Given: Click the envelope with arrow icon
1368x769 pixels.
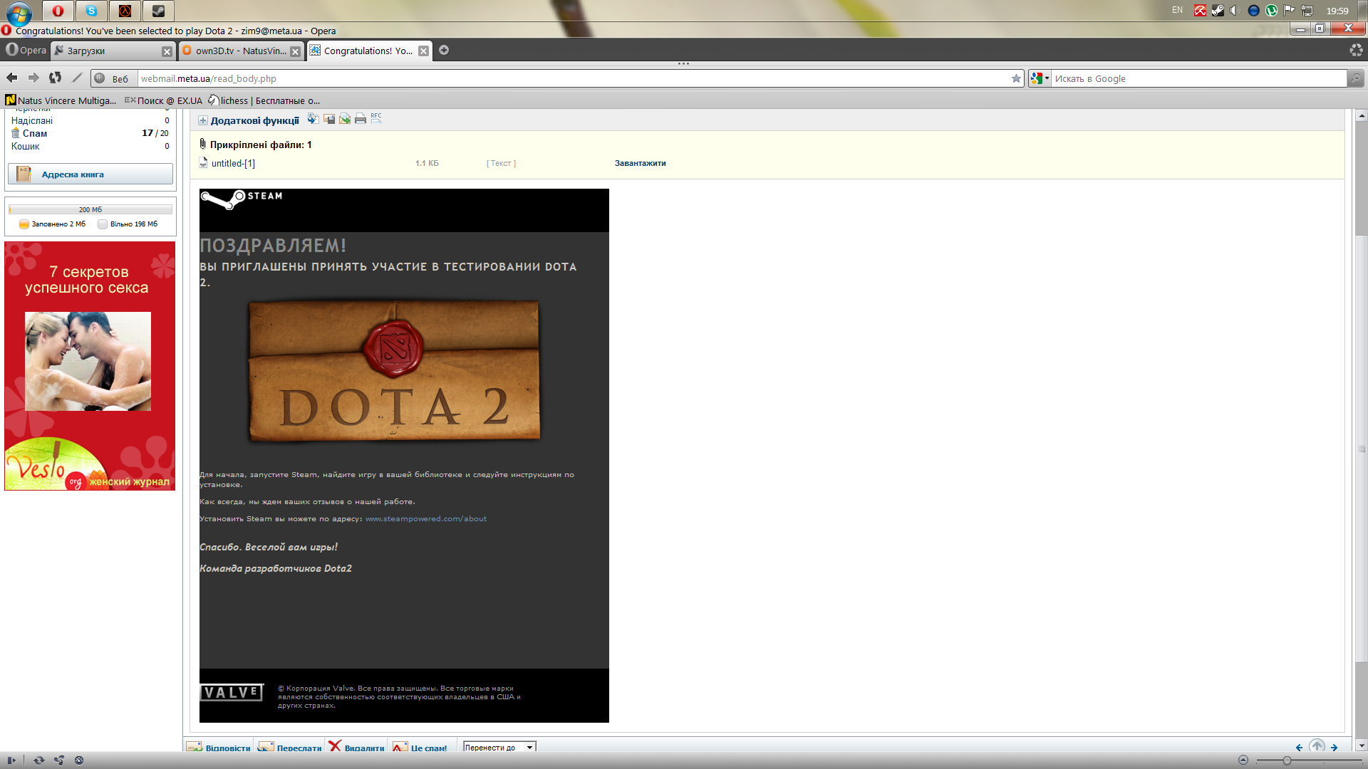Looking at the screenshot, I should (x=345, y=119).
